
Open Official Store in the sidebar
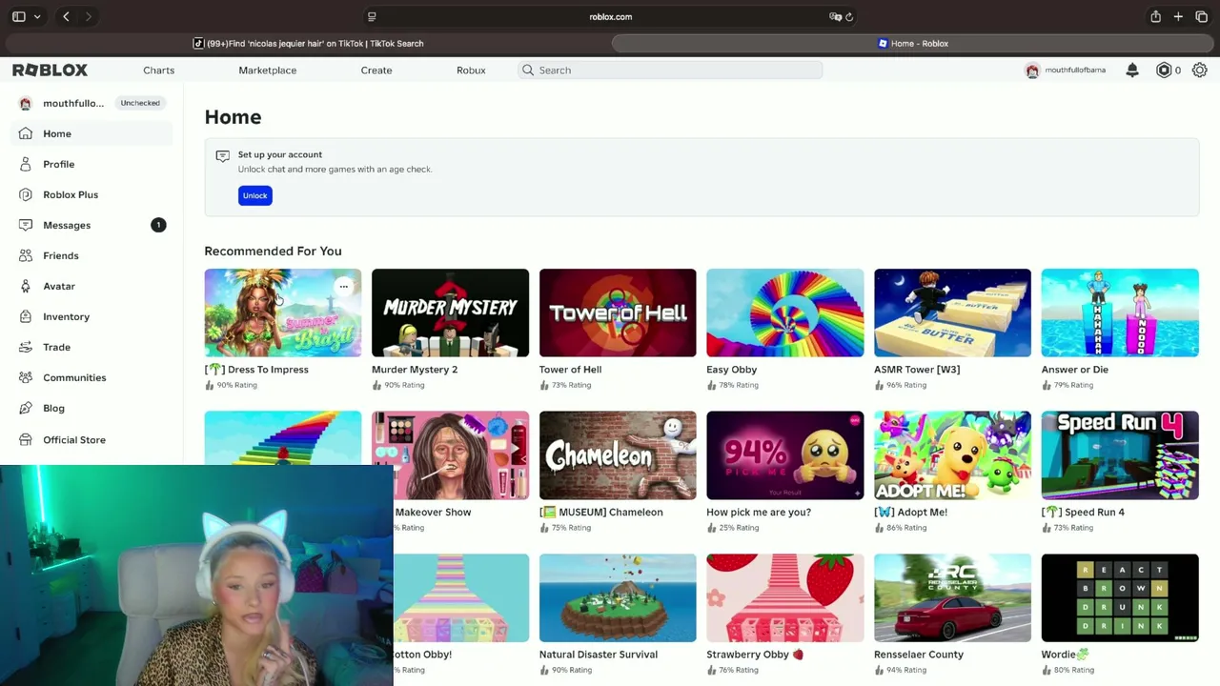click(x=91, y=439)
